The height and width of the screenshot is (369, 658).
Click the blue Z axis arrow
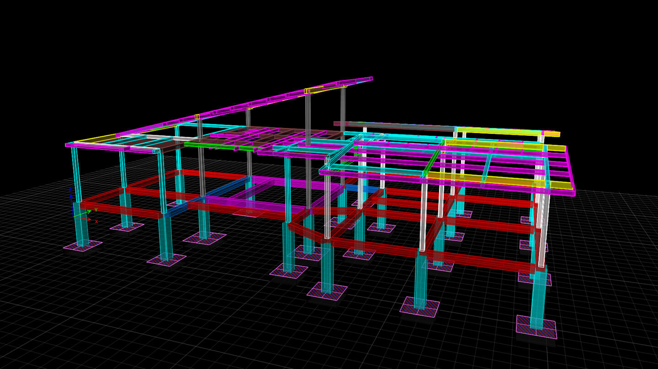pyautogui.click(x=71, y=197)
